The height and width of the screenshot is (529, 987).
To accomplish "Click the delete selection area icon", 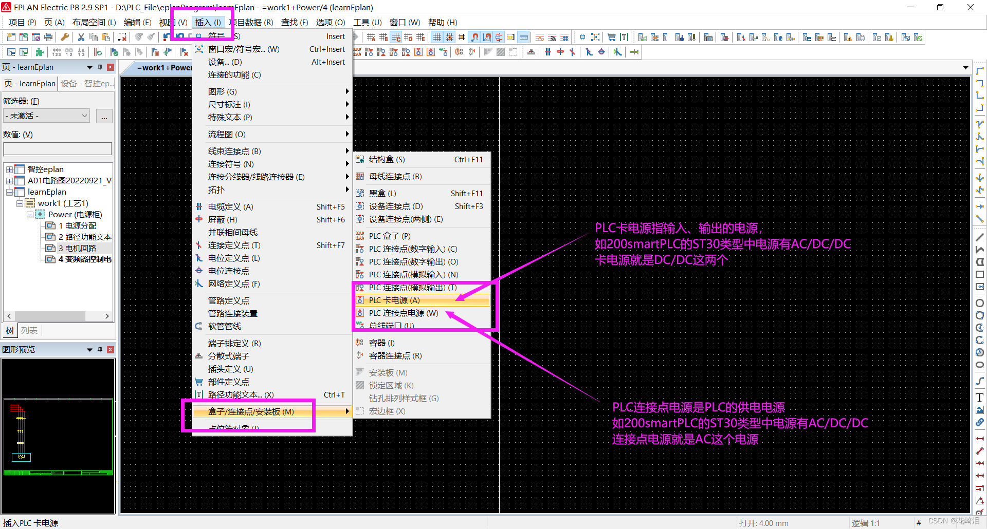I will [122, 37].
